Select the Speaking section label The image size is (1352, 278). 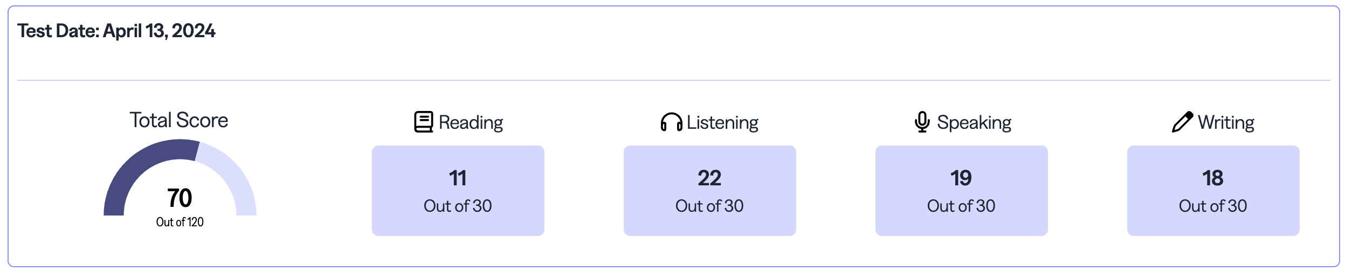[974, 122]
